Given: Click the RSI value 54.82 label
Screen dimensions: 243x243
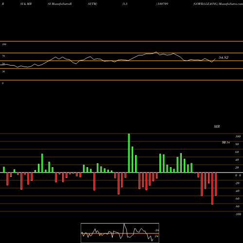Looking at the screenshot, I should tap(224, 57).
